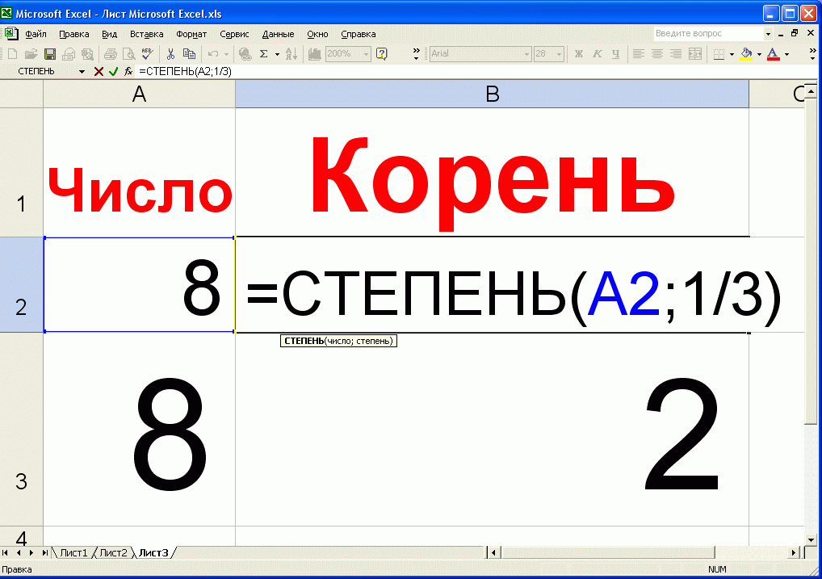The image size is (822, 579).
Task: Open the Файл menu
Action: [36, 34]
